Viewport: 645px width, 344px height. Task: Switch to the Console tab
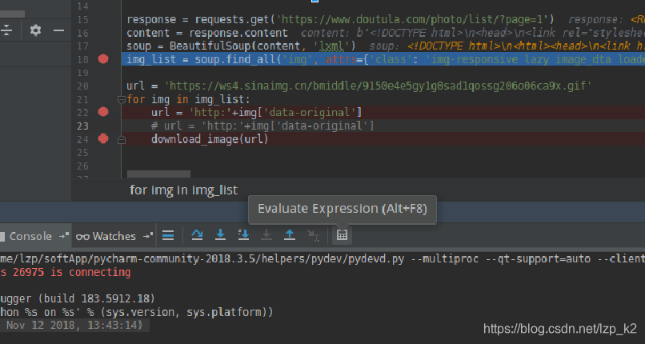point(26,236)
